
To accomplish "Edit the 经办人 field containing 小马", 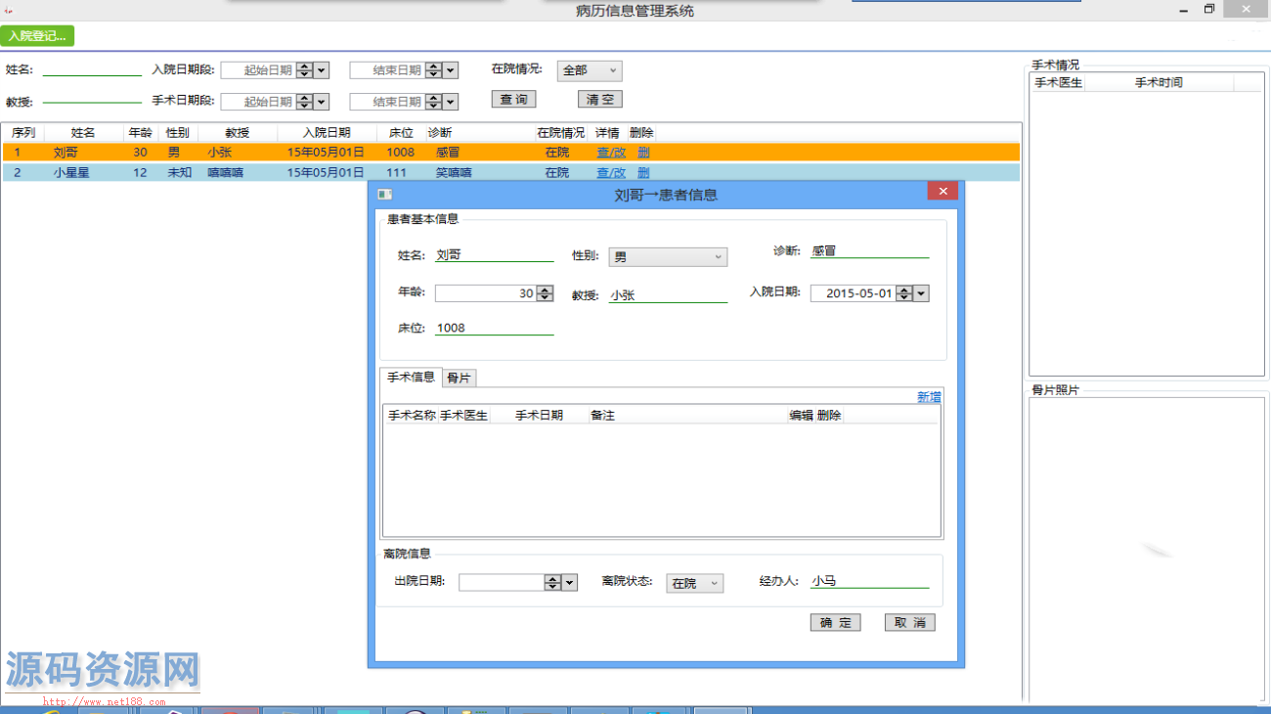I will (869, 581).
